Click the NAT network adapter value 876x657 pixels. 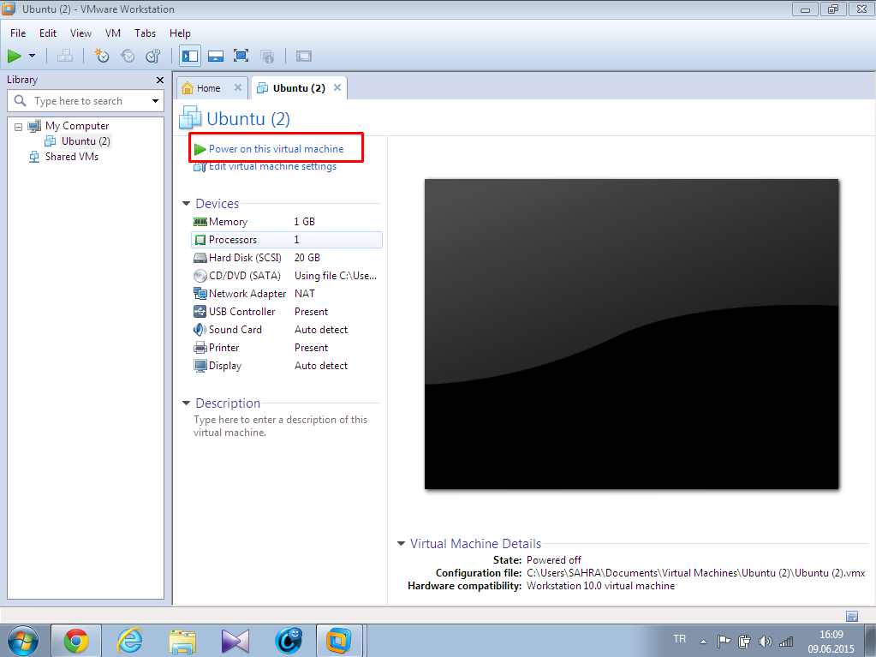click(305, 293)
